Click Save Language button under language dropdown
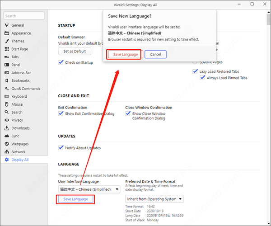The image size is (271, 226). tap(75, 199)
